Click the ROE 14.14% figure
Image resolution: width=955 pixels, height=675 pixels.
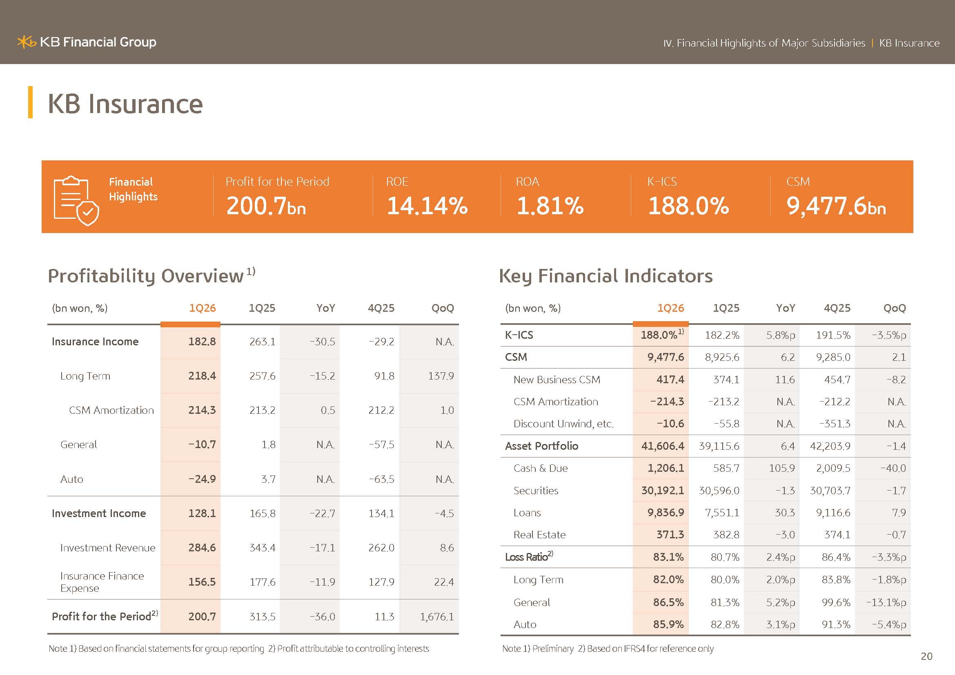click(427, 206)
